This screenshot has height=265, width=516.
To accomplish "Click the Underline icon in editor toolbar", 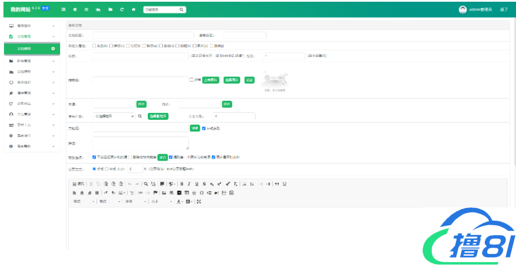I will coord(197,184).
